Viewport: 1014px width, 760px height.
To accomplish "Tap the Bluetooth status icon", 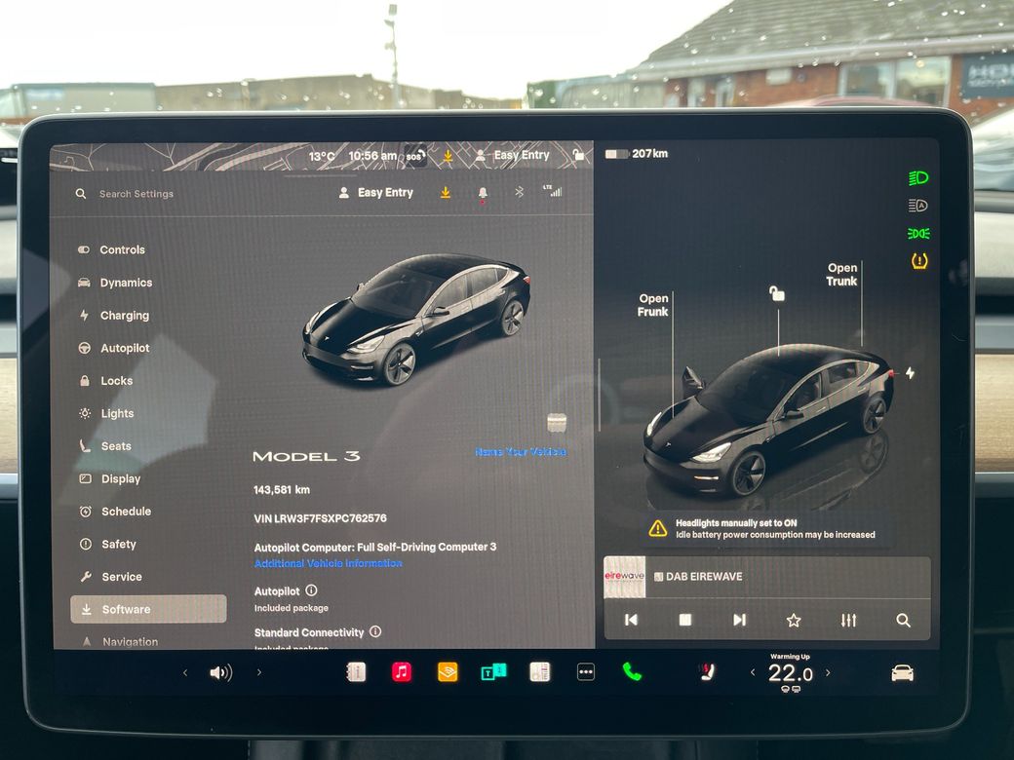I will coord(519,192).
